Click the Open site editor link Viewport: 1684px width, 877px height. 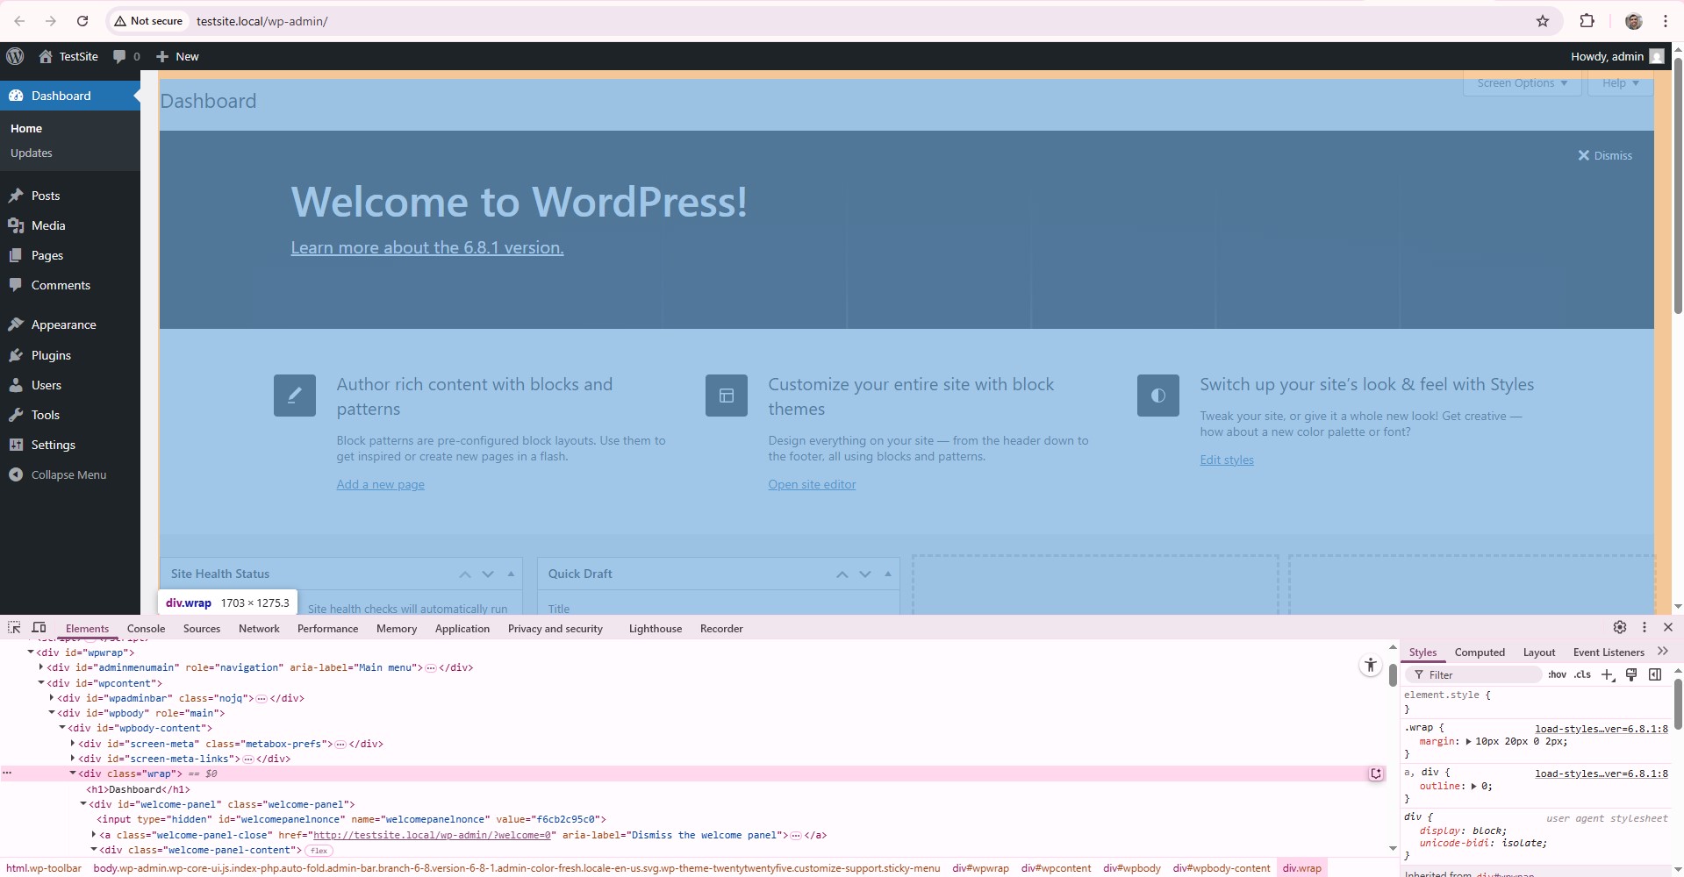click(x=812, y=484)
